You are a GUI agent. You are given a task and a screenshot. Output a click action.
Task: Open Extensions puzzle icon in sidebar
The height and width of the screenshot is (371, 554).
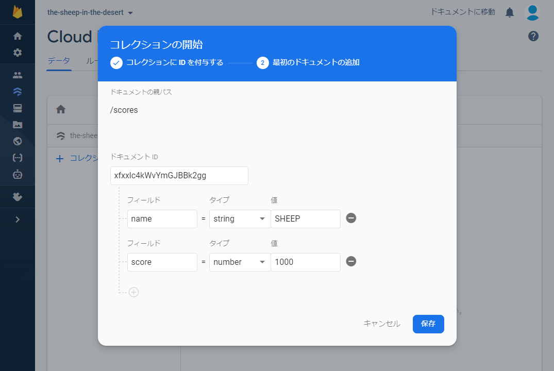point(18,196)
